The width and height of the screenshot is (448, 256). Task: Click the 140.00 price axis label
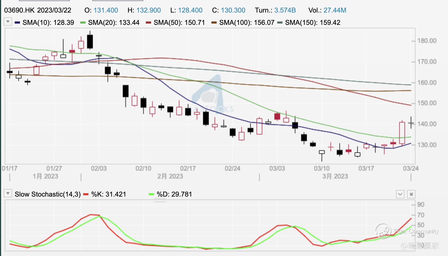coord(427,124)
